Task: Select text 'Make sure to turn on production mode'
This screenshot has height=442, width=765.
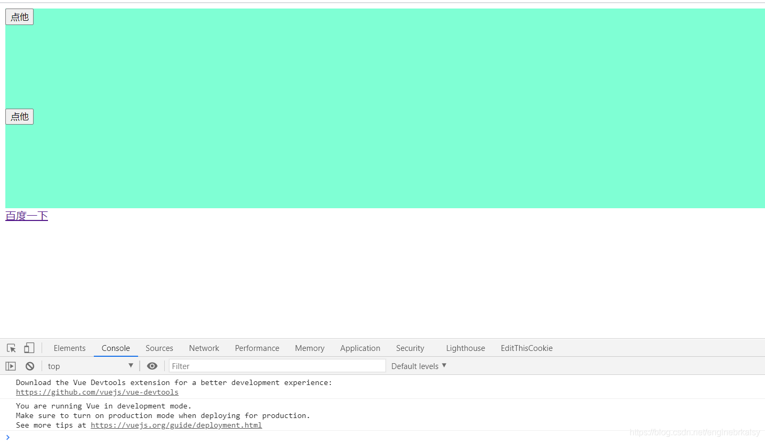Action: (163, 416)
